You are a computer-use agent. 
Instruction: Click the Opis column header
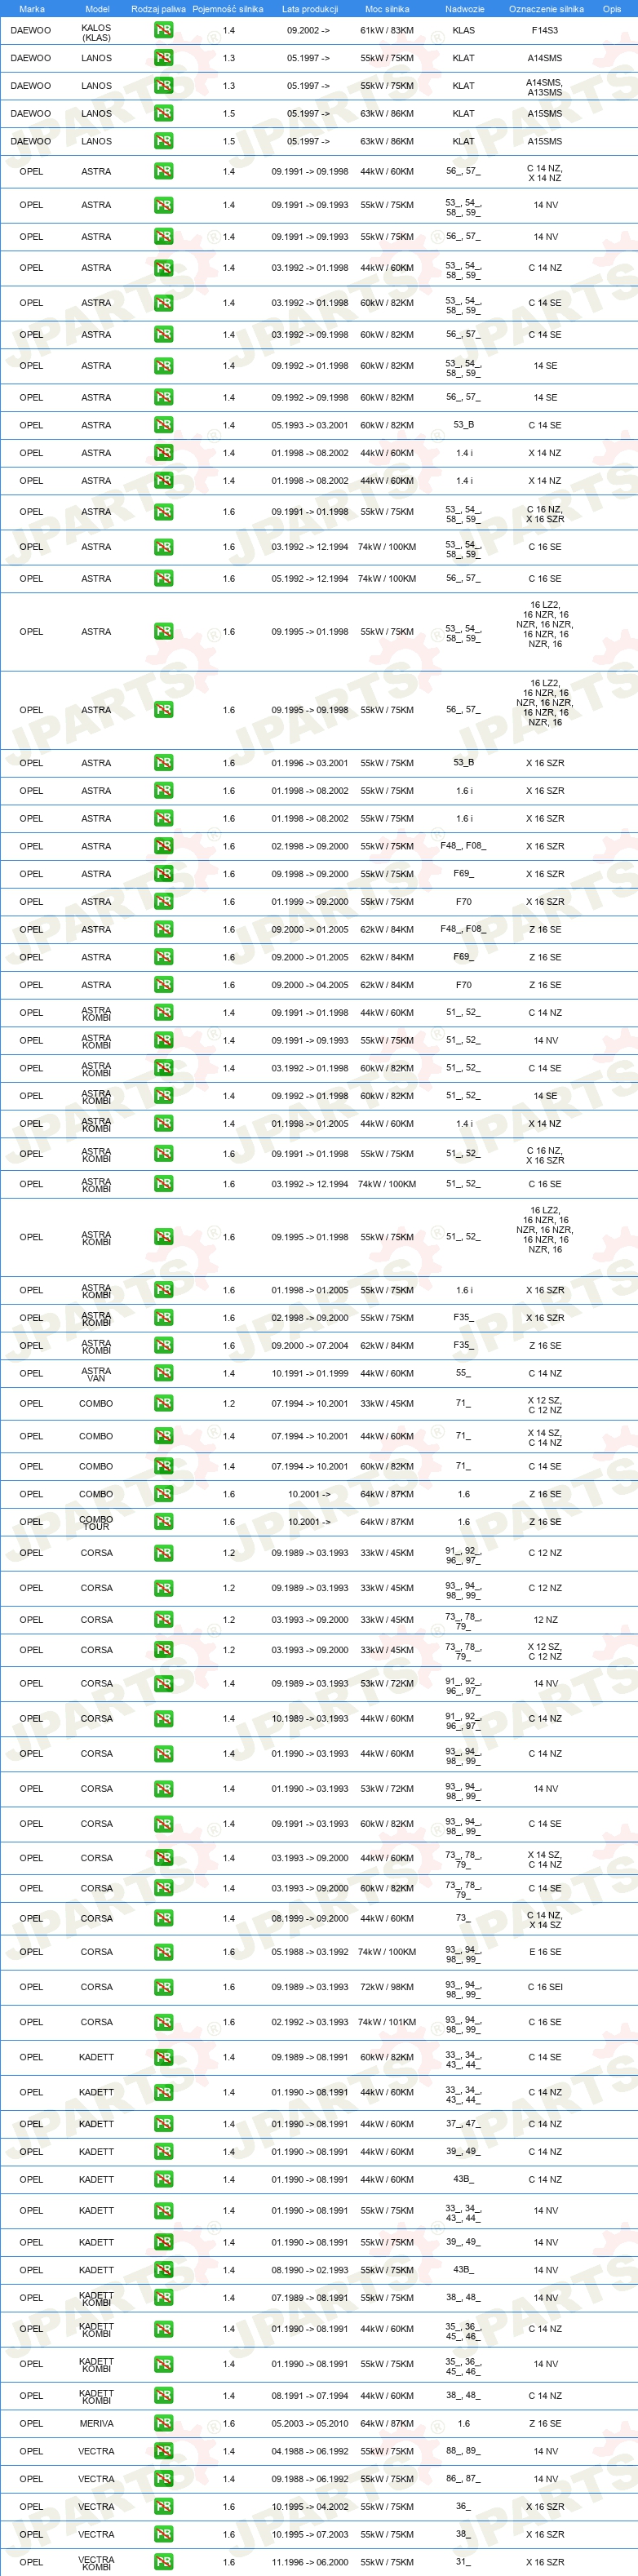(612, 9)
